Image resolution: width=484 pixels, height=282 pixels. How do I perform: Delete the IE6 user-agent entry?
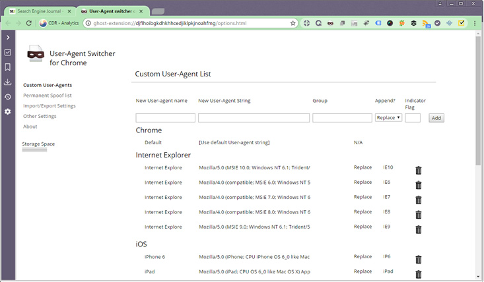419,185
